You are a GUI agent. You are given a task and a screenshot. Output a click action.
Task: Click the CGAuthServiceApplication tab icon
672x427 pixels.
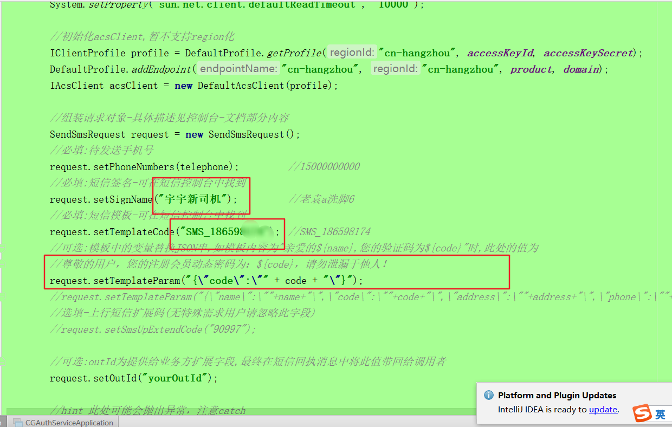pos(18,423)
